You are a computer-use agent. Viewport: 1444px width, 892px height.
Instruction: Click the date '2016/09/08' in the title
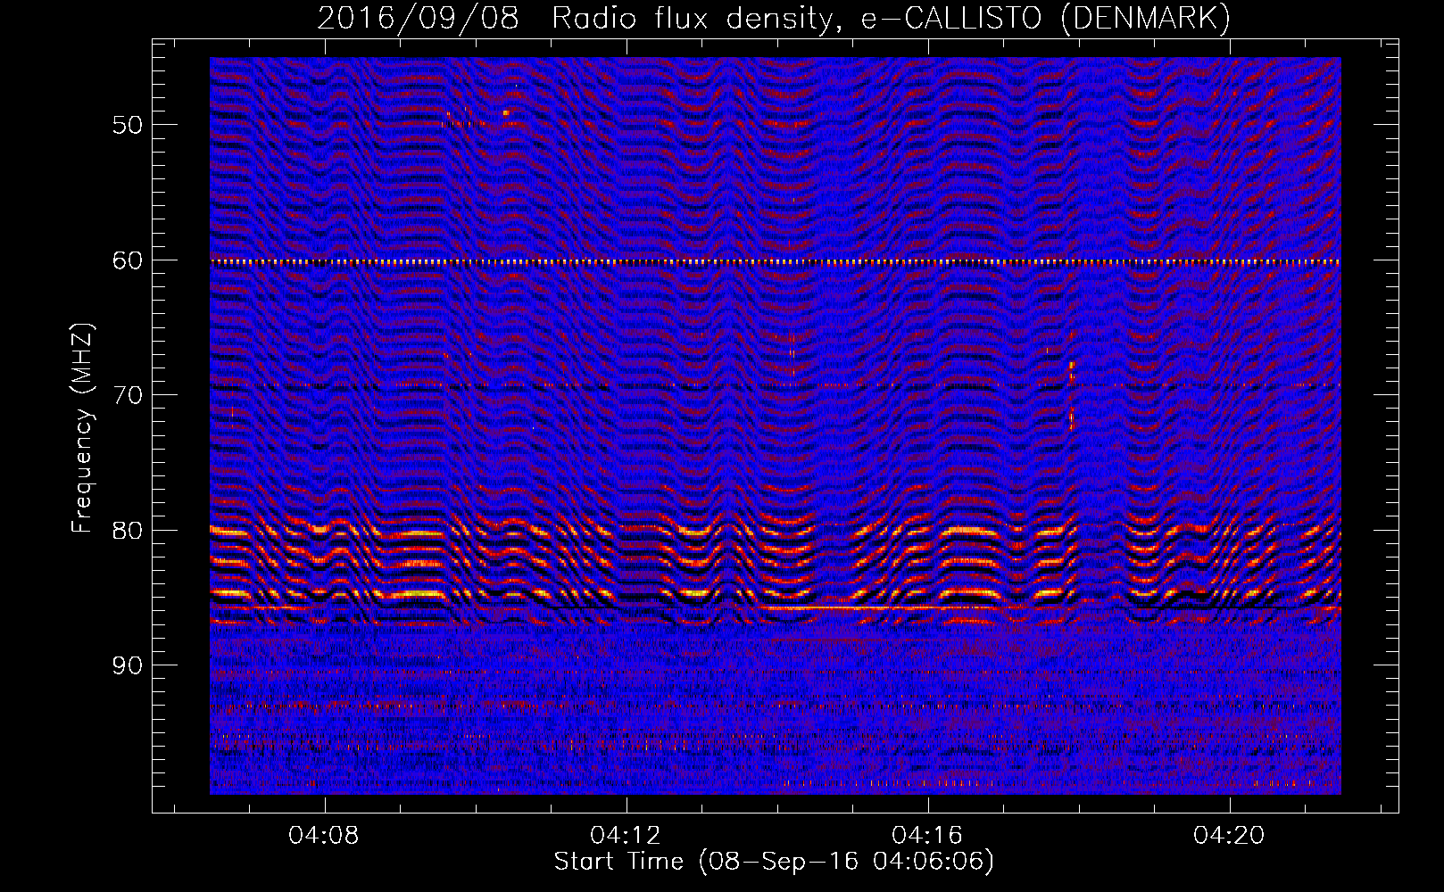point(418,18)
